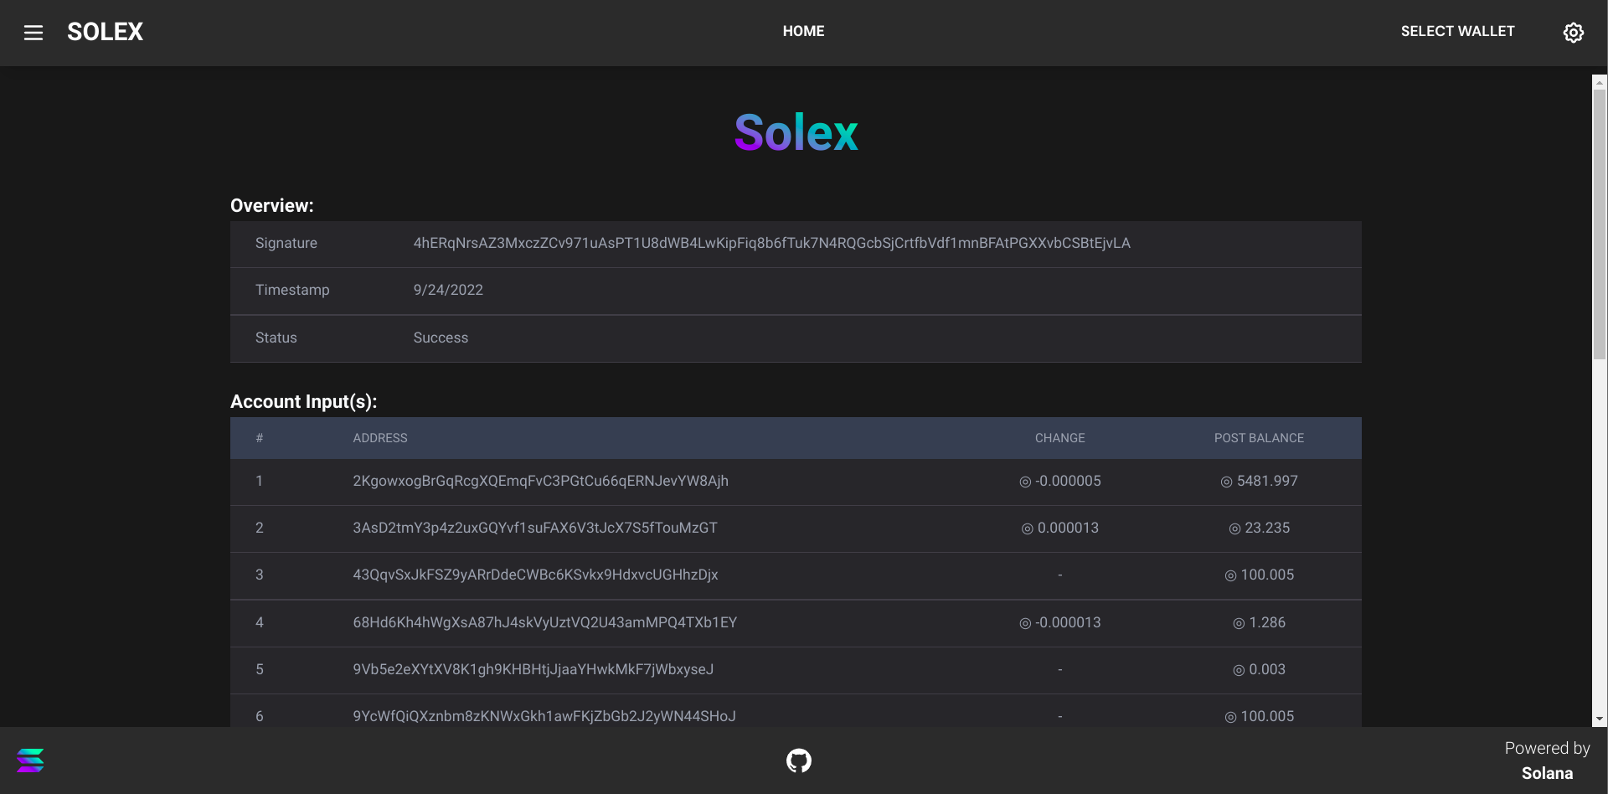Click the scrollbar up arrow
The image size is (1608, 794).
1600,81
